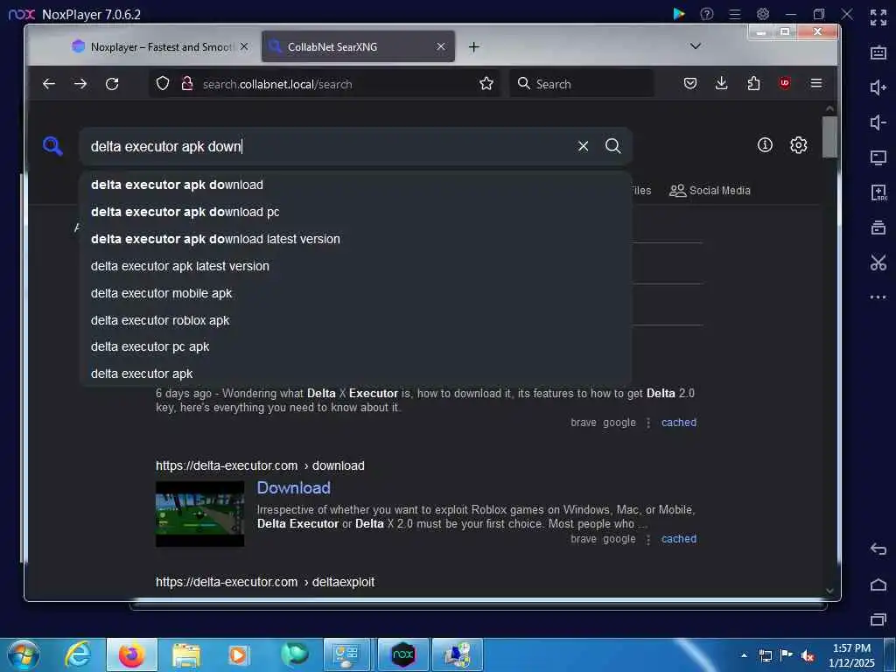
Task: Open NoxPlayer help question icon
Action: click(x=707, y=14)
